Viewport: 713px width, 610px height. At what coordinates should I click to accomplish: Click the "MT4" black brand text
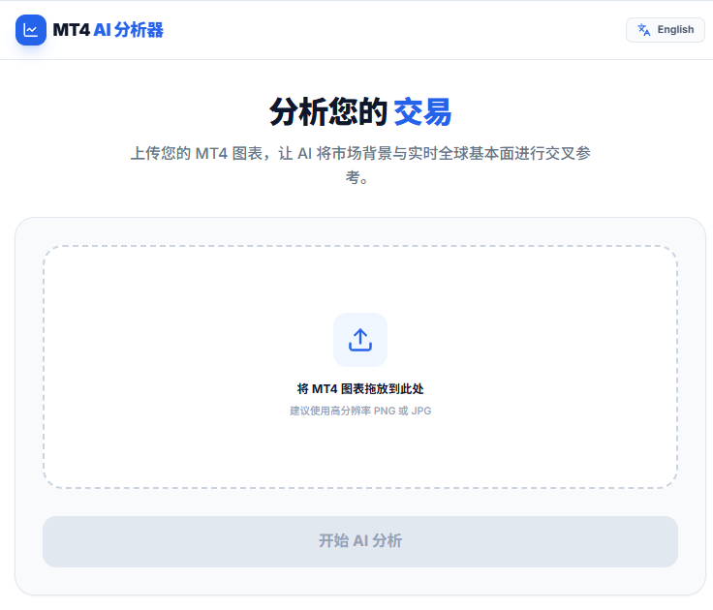coord(72,30)
